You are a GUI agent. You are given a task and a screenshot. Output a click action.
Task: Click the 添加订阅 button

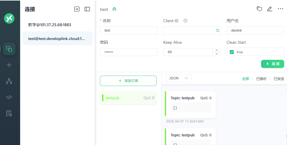coord(128,81)
